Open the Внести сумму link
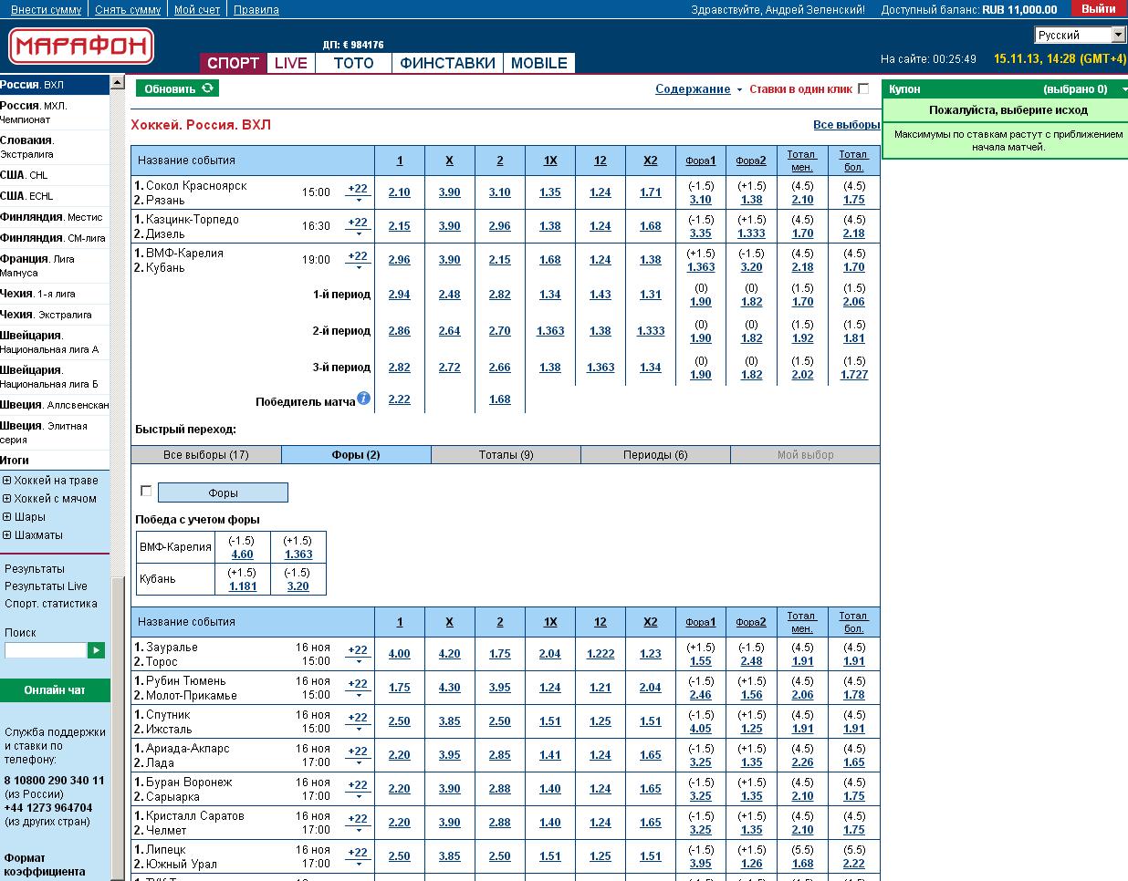The height and width of the screenshot is (881, 1128). (x=46, y=10)
